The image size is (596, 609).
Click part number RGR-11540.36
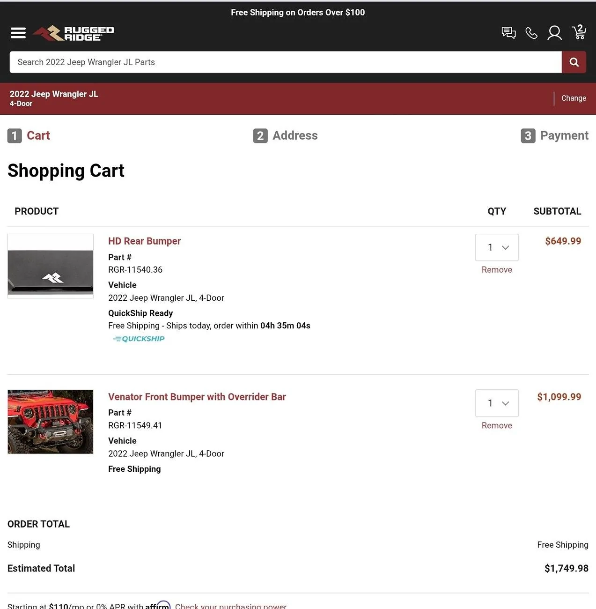pyautogui.click(x=135, y=270)
